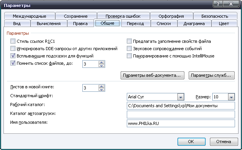Increase recent files list count arrow
This screenshot has height=150, width=242.
tap(101, 62)
